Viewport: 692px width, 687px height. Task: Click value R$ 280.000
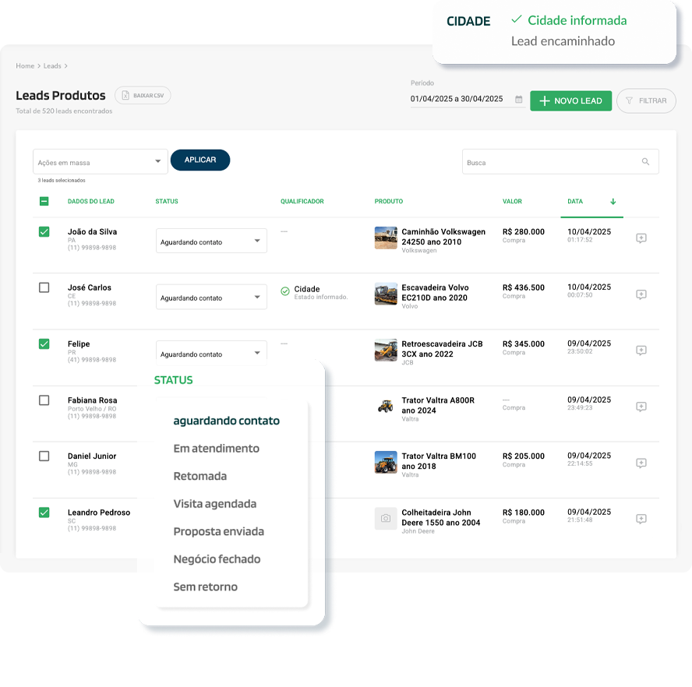[524, 231]
